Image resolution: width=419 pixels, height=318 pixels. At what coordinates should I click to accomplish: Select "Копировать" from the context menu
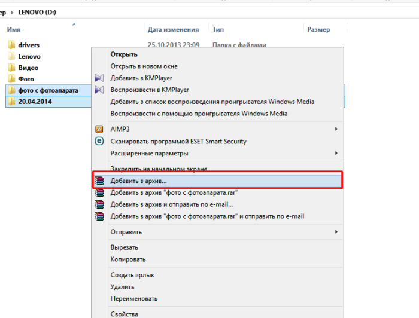128,259
